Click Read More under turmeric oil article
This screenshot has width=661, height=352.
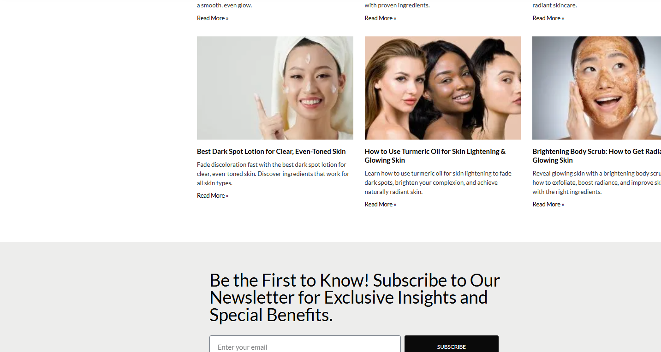click(381, 204)
